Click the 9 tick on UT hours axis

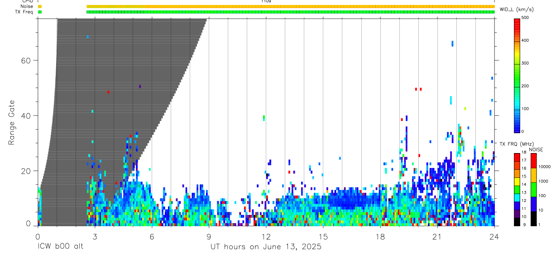pyautogui.click(x=209, y=236)
